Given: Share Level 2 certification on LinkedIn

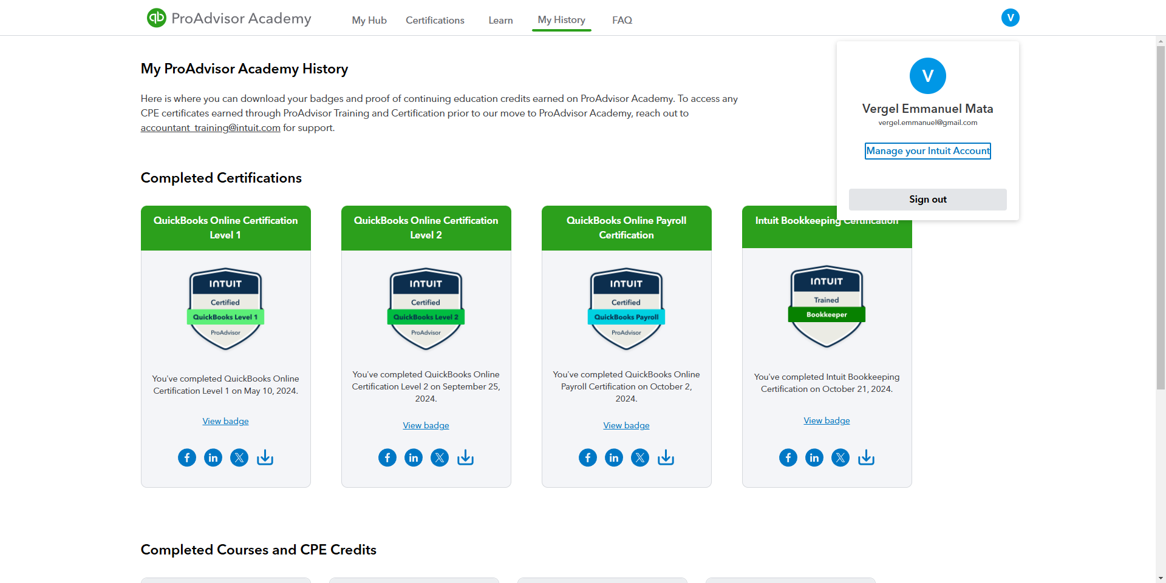Looking at the screenshot, I should point(414,457).
